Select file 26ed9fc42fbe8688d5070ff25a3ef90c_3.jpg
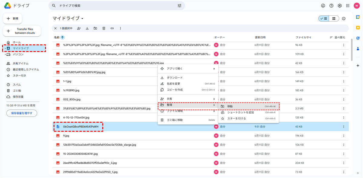 pyautogui.click(x=90, y=163)
